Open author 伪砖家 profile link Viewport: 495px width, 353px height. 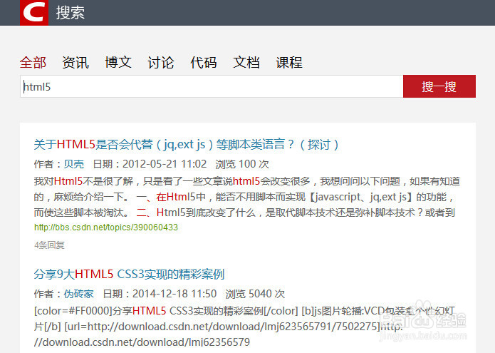[x=79, y=294]
